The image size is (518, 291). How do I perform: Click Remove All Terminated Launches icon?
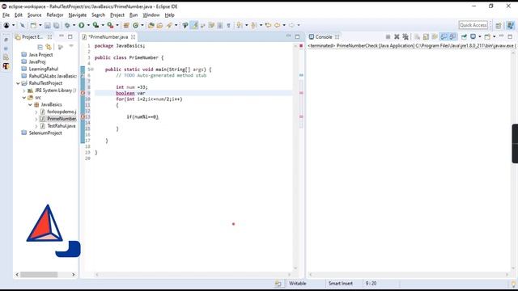[405, 36]
